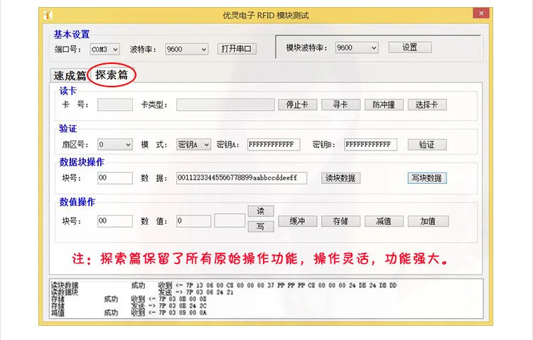Focus the 卡类型 input field

point(225,104)
